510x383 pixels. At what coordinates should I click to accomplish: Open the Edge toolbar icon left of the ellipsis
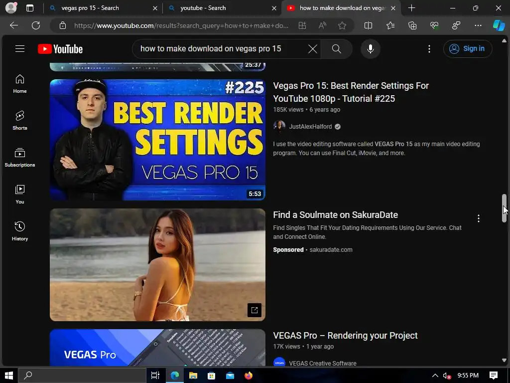(x=456, y=25)
